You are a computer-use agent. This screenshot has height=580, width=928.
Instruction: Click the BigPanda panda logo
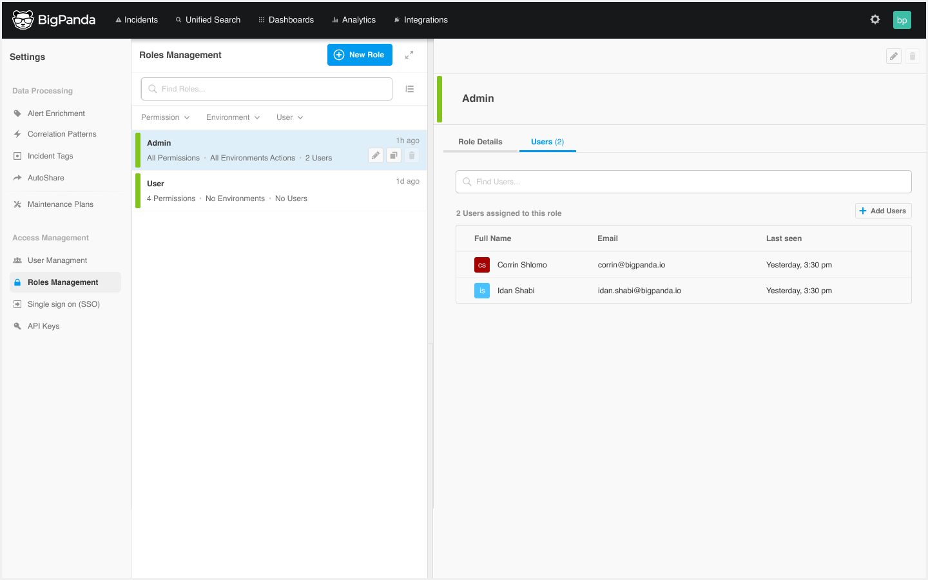tap(23, 19)
